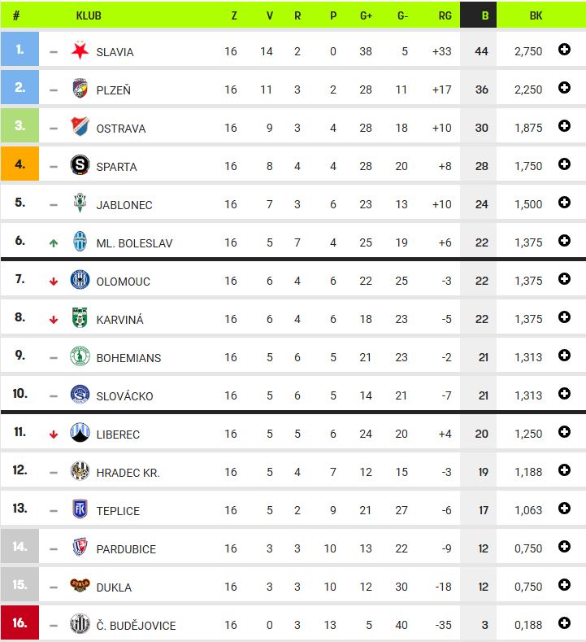Screen dimensions: 586x642
Task: Open the BOHEMIANS club link
Action: coord(128,358)
